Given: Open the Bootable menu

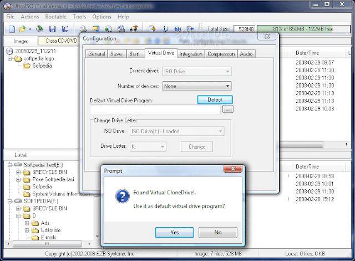Looking at the screenshot, I should (x=56, y=17).
